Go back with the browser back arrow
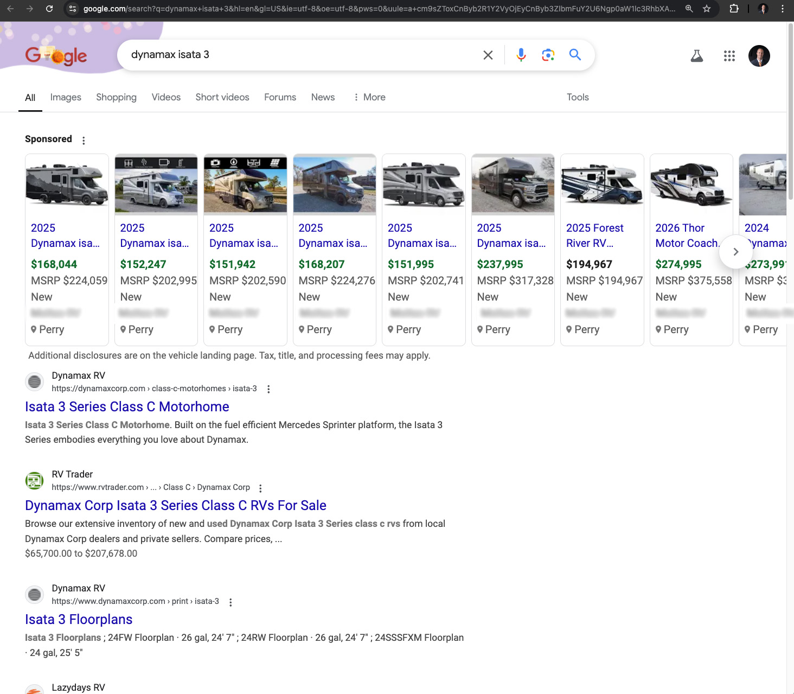Image resolution: width=794 pixels, height=694 pixels. coord(10,9)
